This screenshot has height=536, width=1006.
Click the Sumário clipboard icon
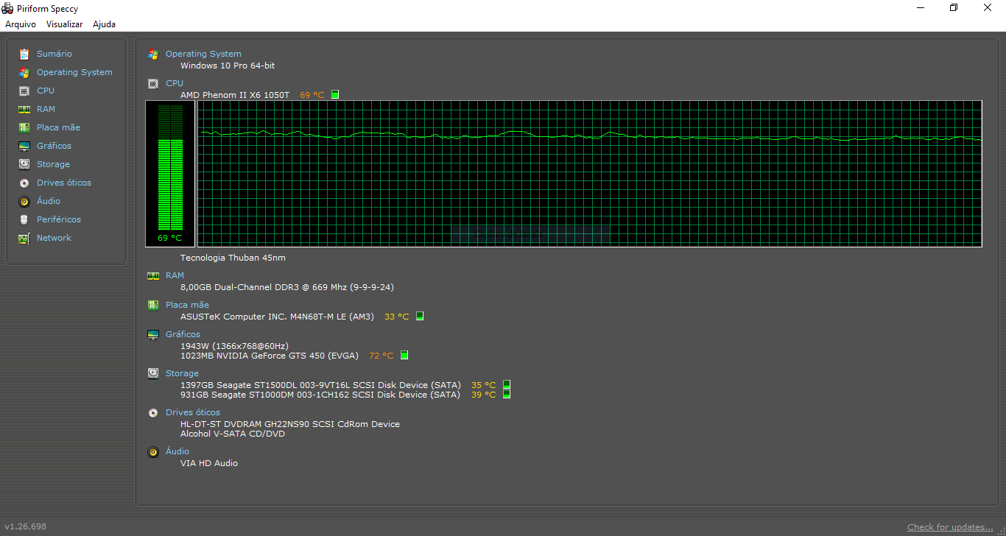pyautogui.click(x=24, y=54)
